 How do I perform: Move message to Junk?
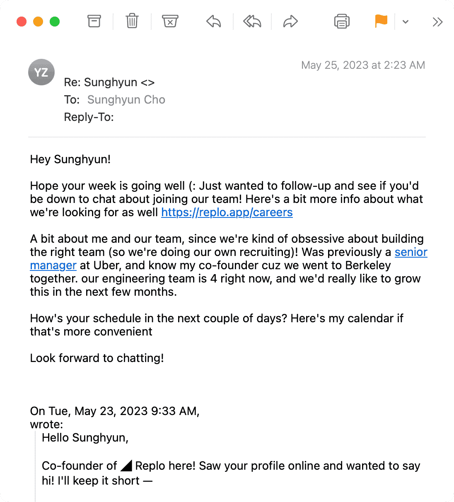[170, 21]
